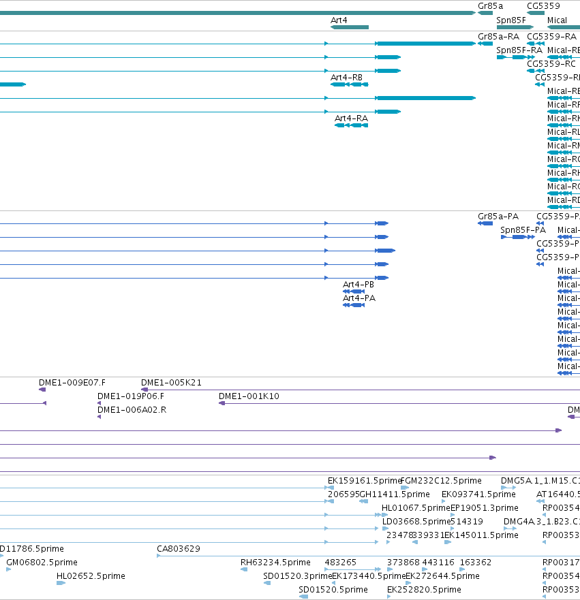This screenshot has width=580, height=600.
Task: Select the DME1-009E07.F BAC end label
Action: pos(72,383)
